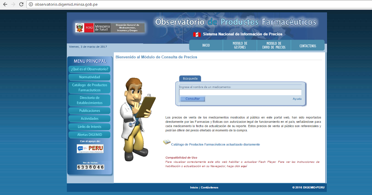
Task: Open Contáctenos in the footer
Action: (210, 187)
